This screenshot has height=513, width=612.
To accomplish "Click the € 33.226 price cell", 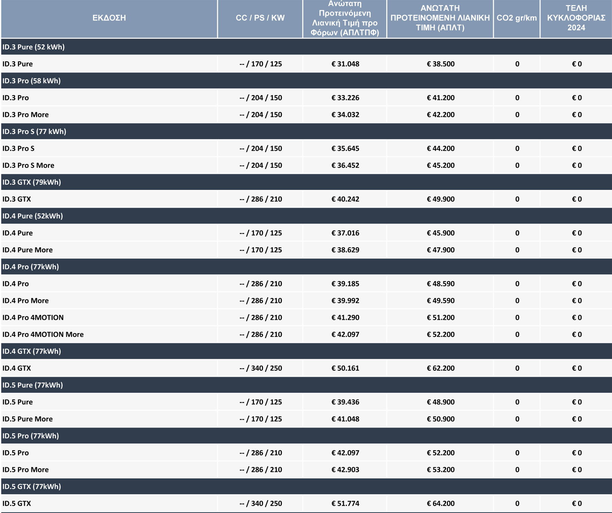I will point(345,98).
